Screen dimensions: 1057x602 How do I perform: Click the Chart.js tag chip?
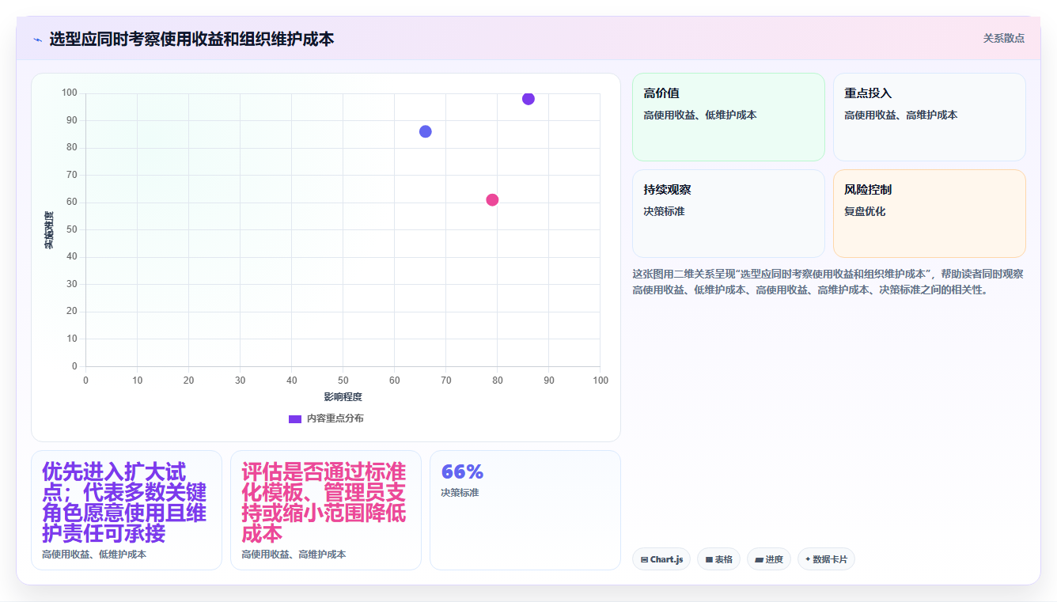coord(661,559)
